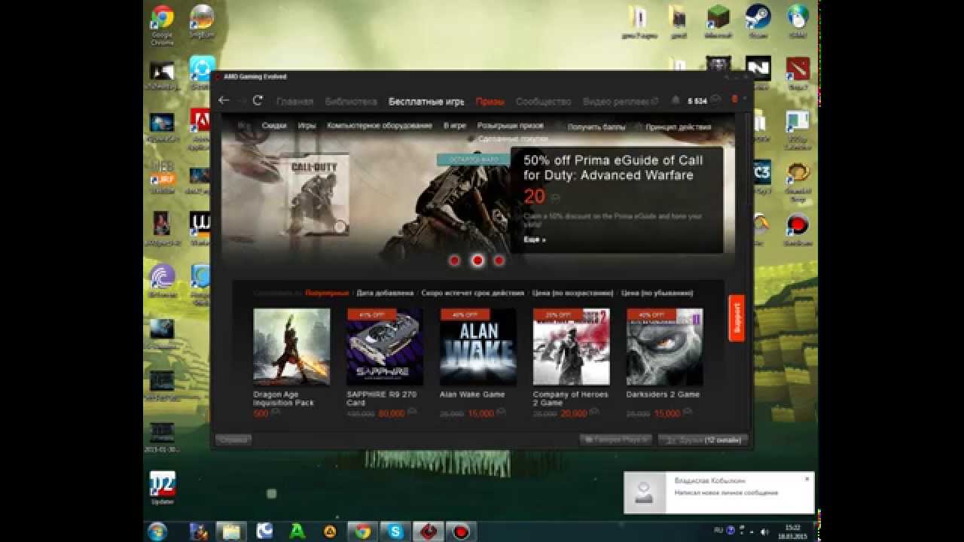Select Компьютерное оборудование category
964x542 pixels.
pos(380,126)
